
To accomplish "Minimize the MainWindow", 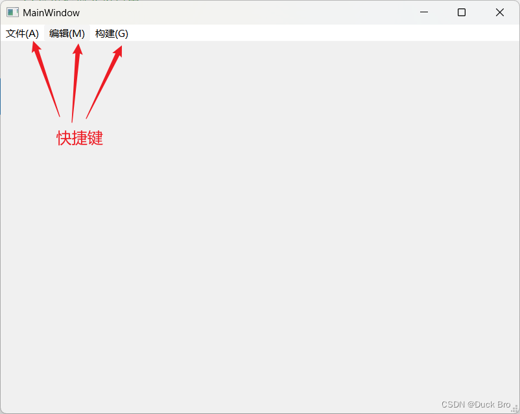I will click(424, 12).
